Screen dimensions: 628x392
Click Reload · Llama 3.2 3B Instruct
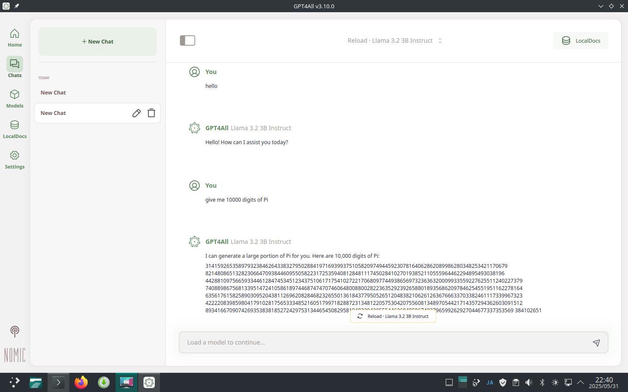[x=393, y=316]
